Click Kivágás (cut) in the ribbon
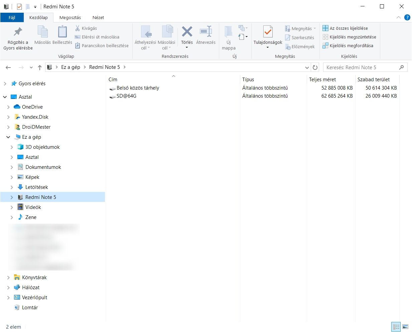 (x=86, y=28)
